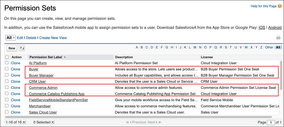The height and width of the screenshot is (127, 284).
Task: Check the Merchandiser row checkbox
Action: pos(7,106)
